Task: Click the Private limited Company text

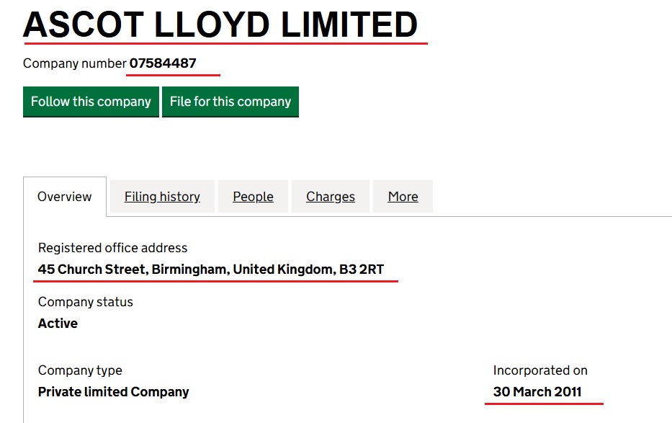Action: (114, 392)
